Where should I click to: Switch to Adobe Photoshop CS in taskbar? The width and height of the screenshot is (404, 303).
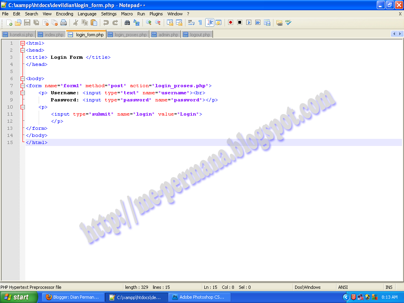click(199, 297)
